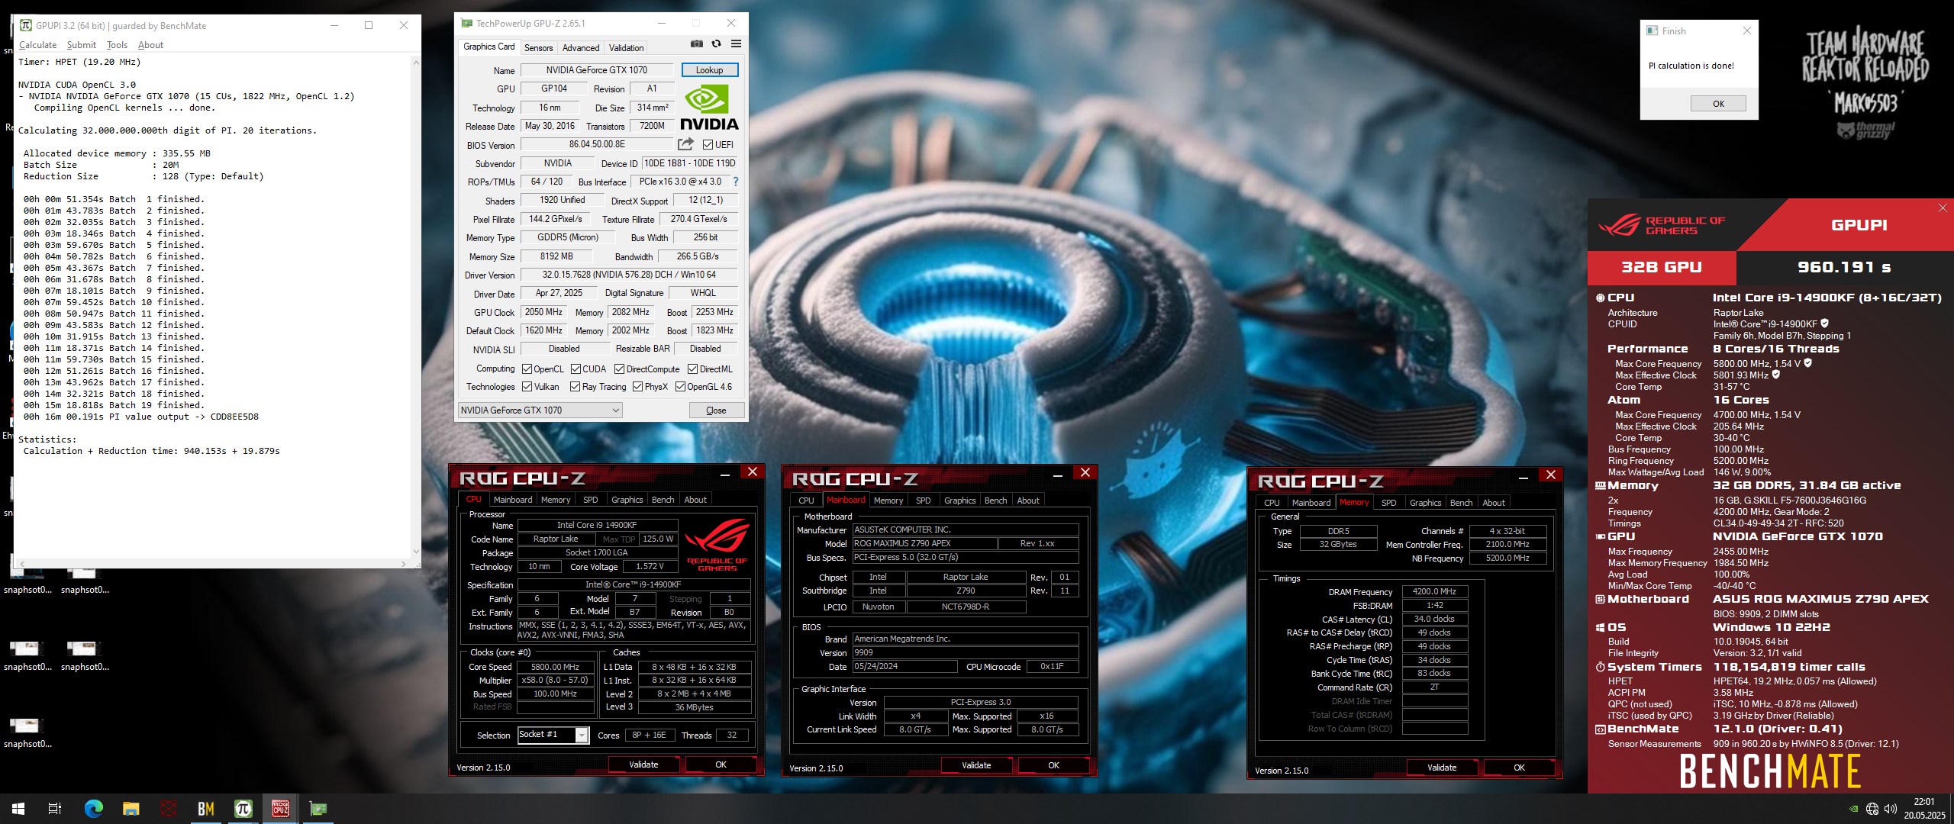Toggle the PhysX checkbox
This screenshot has width=1954, height=824.
637,387
